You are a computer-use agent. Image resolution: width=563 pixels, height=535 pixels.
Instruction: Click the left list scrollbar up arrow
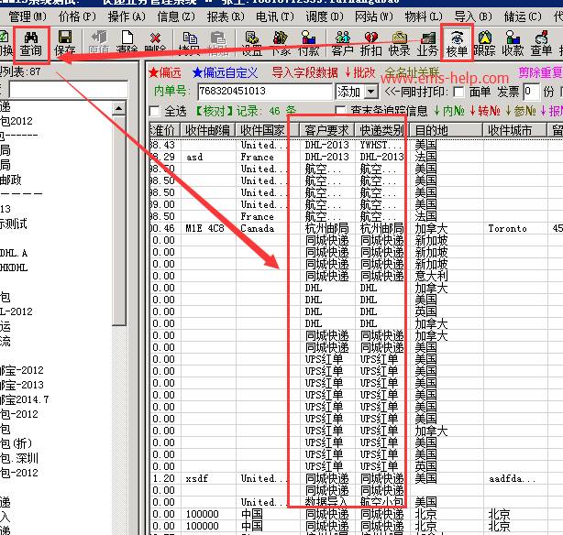coord(119,108)
